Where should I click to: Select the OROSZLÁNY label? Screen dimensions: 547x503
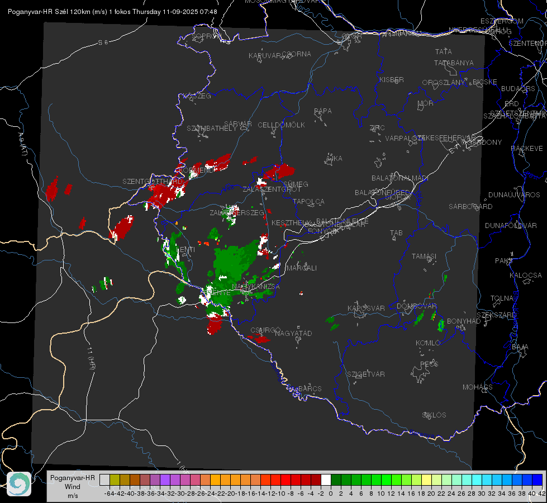tap(444, 83)
